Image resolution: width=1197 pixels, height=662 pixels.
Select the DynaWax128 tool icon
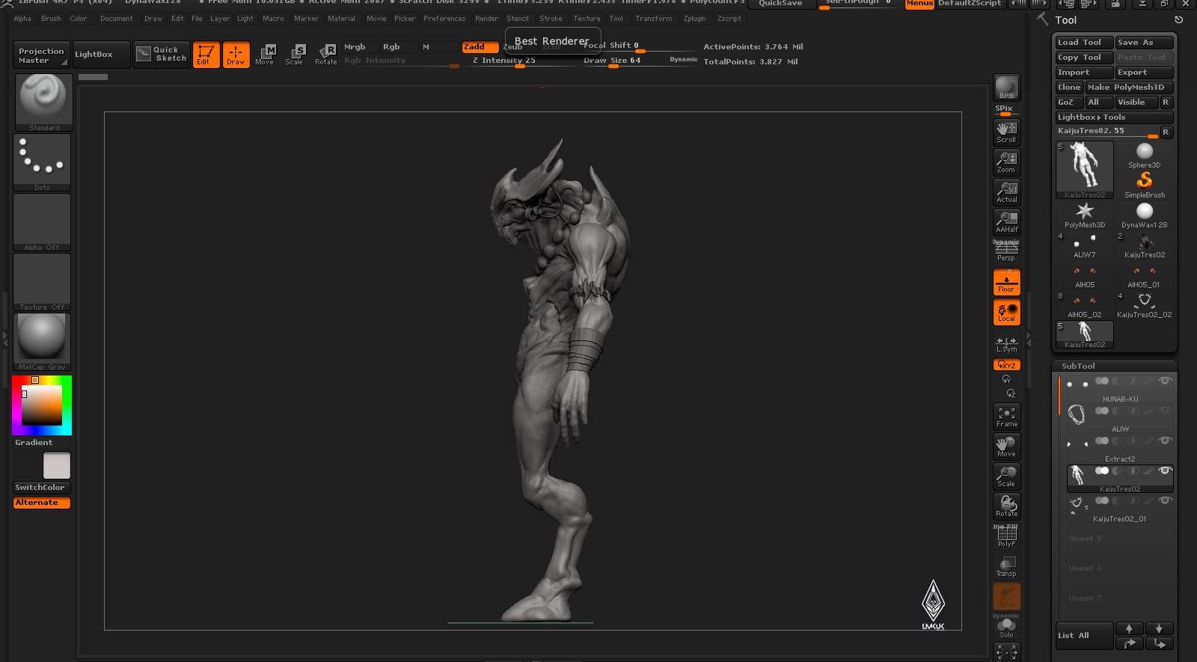(1145, 215)
